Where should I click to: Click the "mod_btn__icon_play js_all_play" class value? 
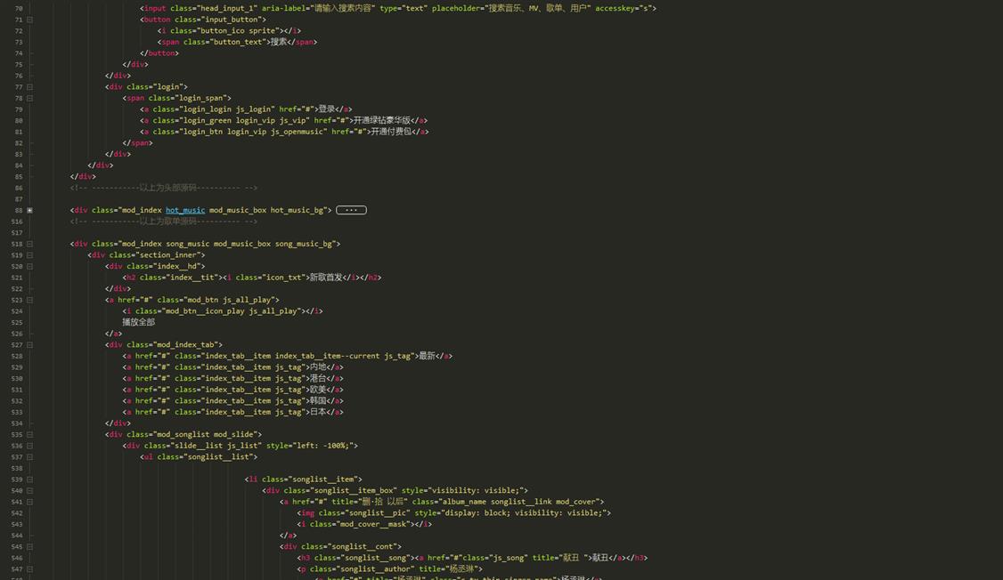[x=231, y=311]
